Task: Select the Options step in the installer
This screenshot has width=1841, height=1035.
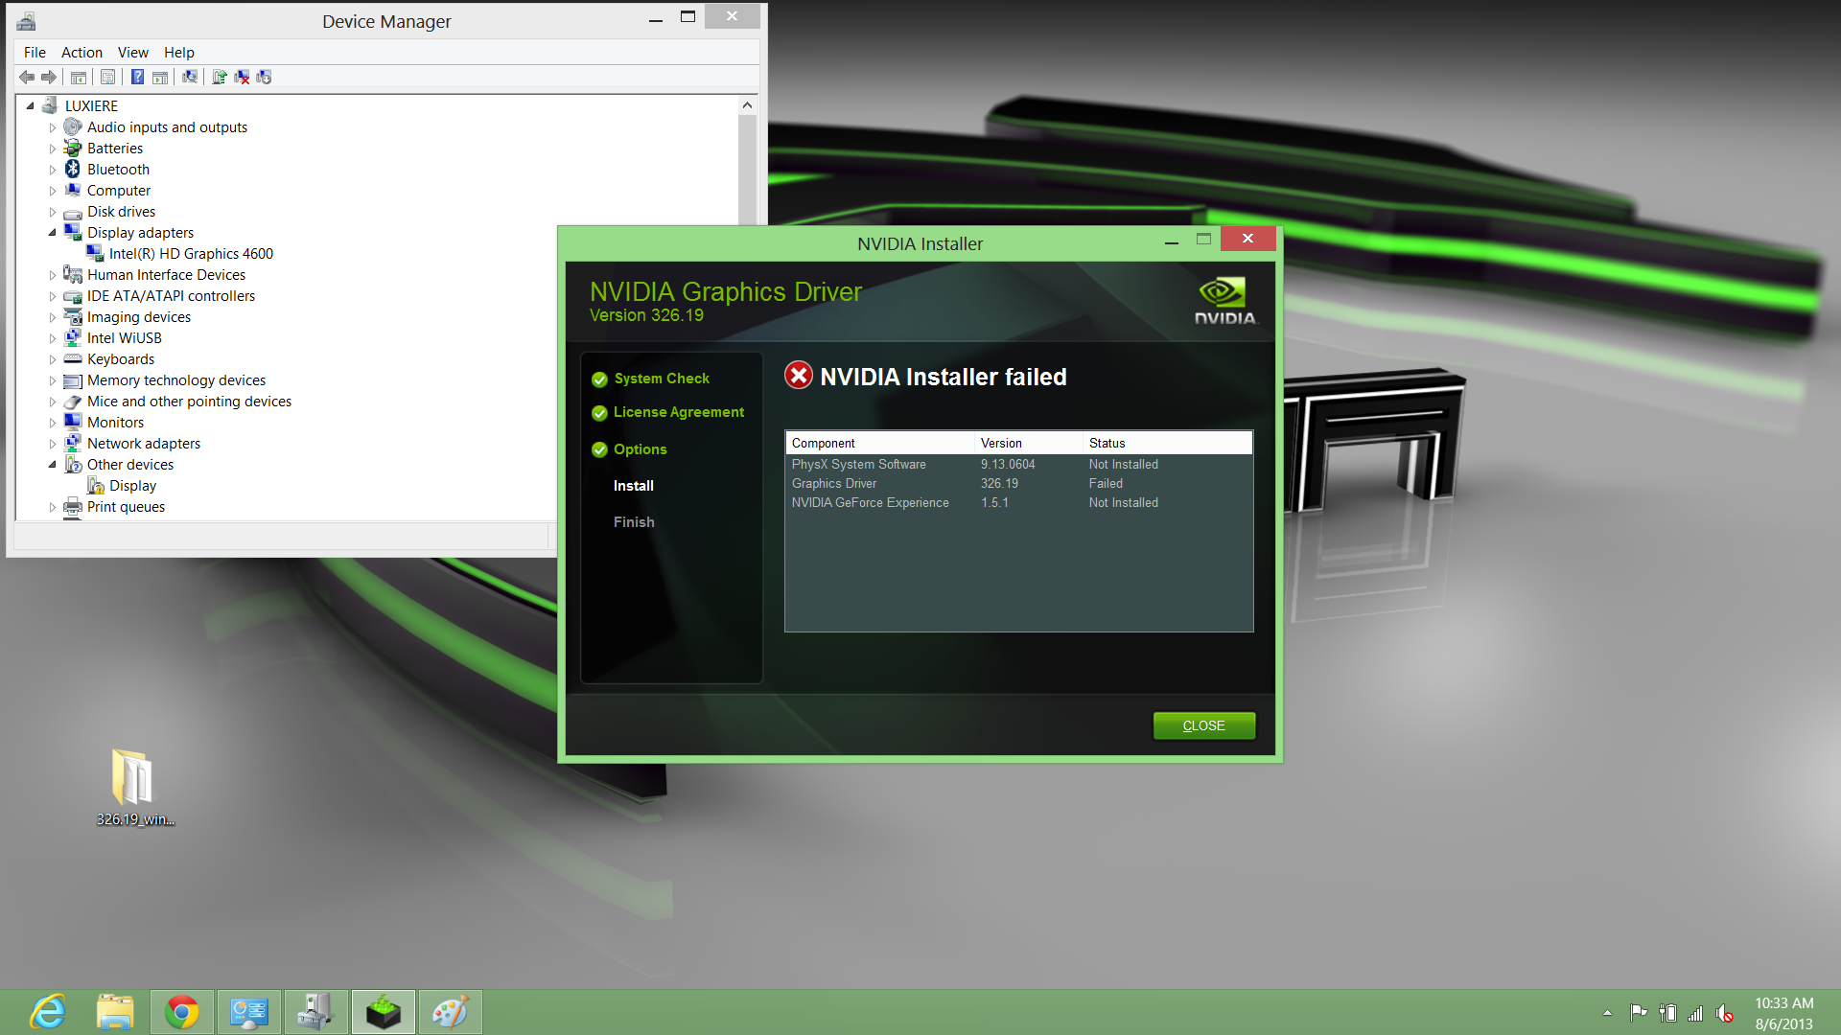Action: pyautogui.click(x=641, y=449)
